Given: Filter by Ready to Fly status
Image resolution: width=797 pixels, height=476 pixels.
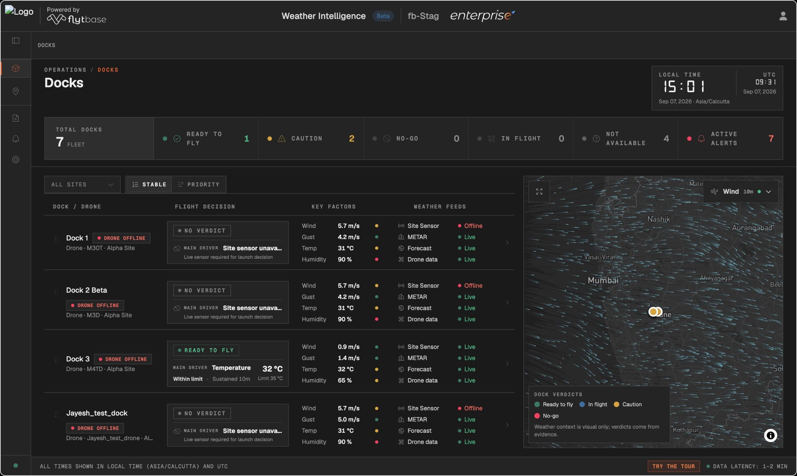Looking at the screenshot, I should pyautogui.click(x=206, y=138).
